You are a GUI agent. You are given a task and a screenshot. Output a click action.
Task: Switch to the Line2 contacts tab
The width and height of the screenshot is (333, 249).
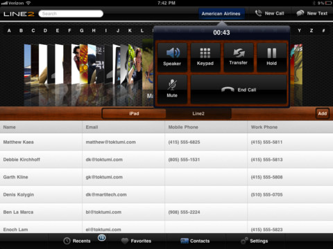pyautogui.click(x=198, y=113)
